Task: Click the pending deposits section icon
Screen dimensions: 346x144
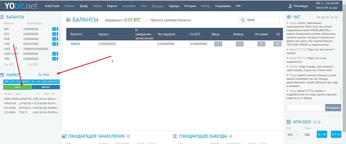Action: click(x=64, y=136)
